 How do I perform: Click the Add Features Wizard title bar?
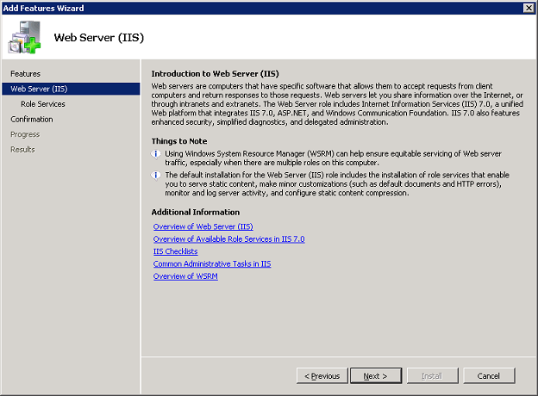click(260, 8)
